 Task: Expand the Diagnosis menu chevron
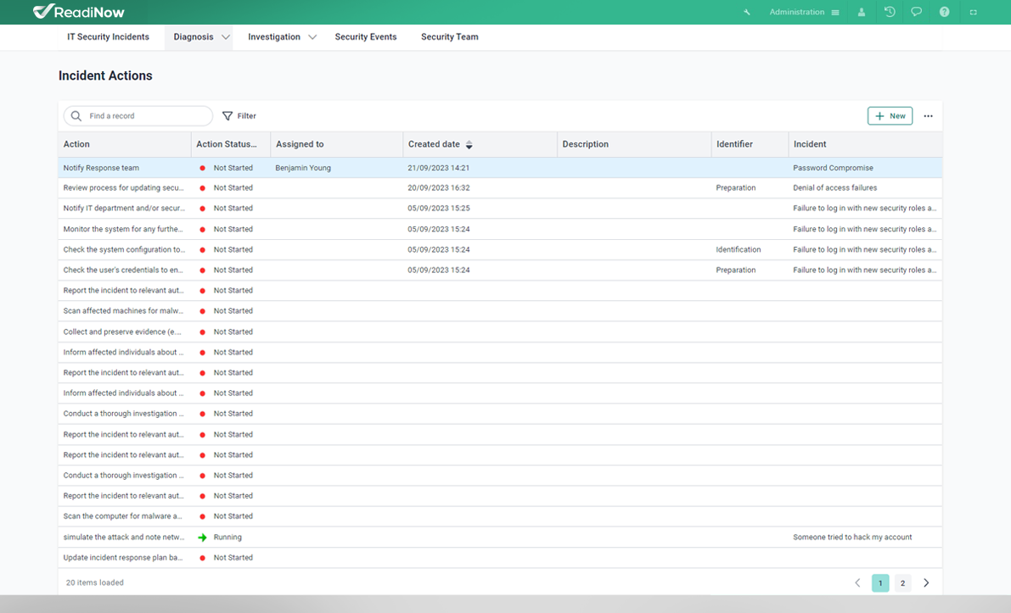(226, 37)
